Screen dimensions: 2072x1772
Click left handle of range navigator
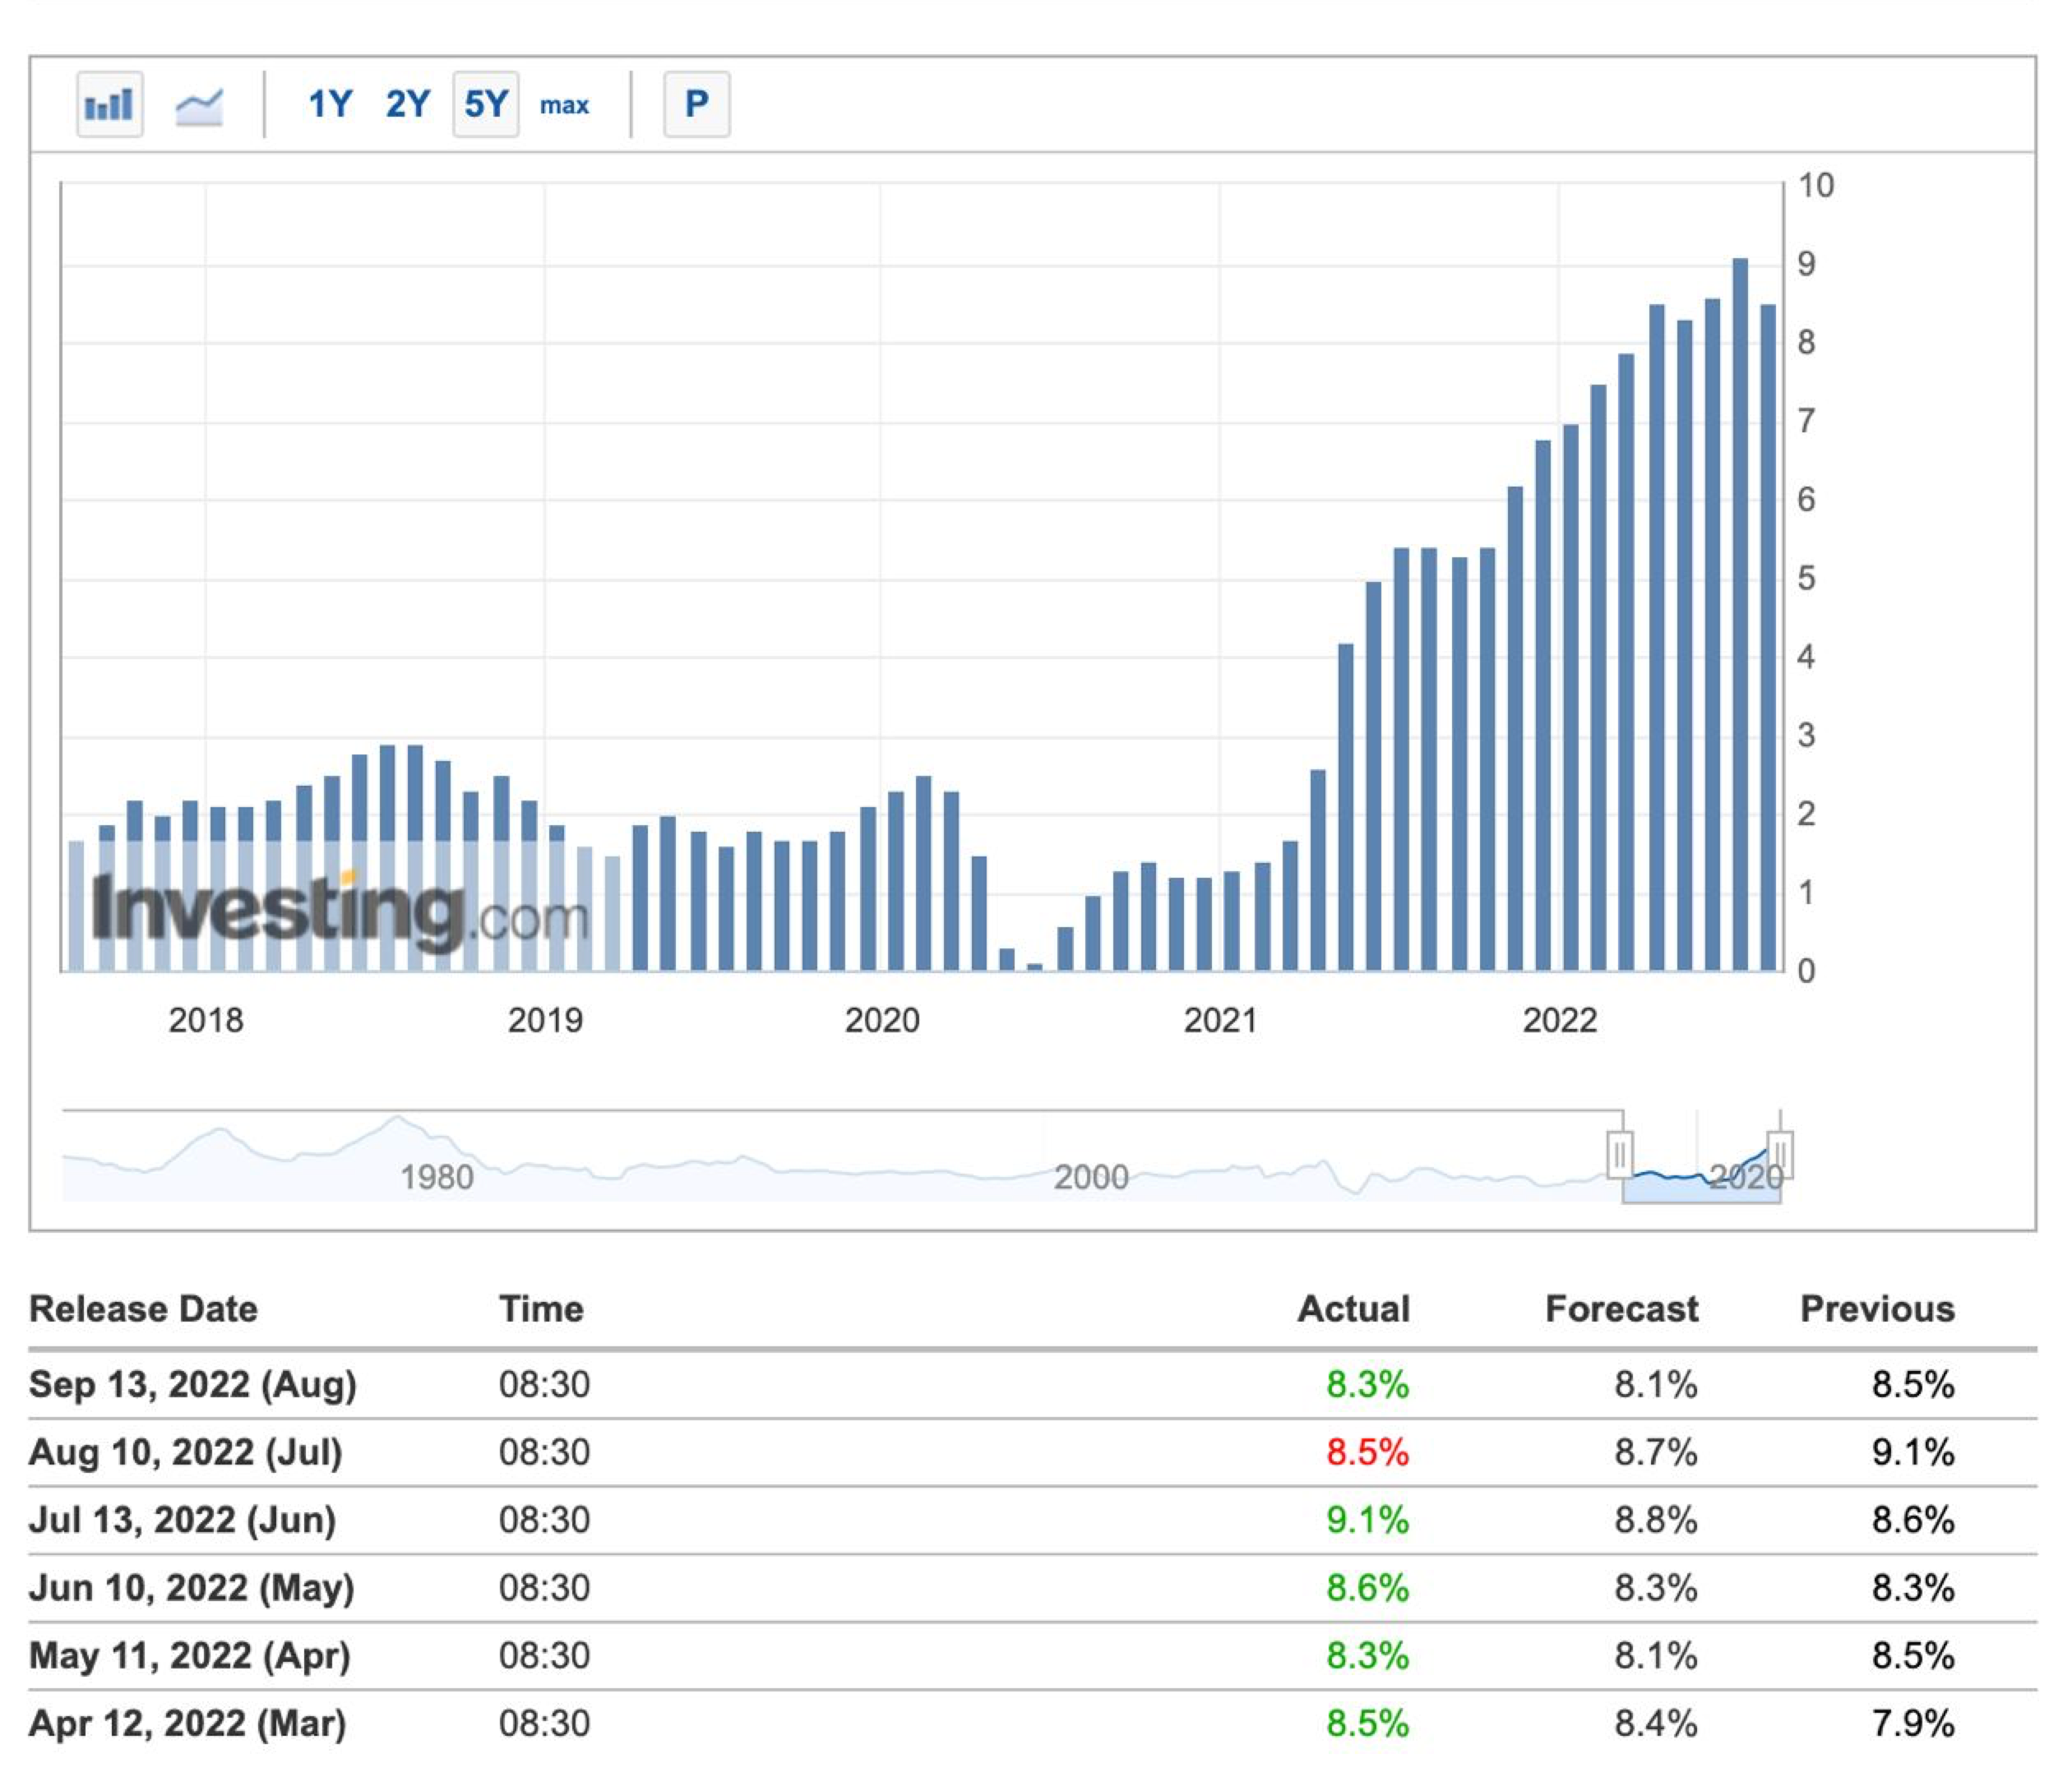click(x=1619, y=1155)
